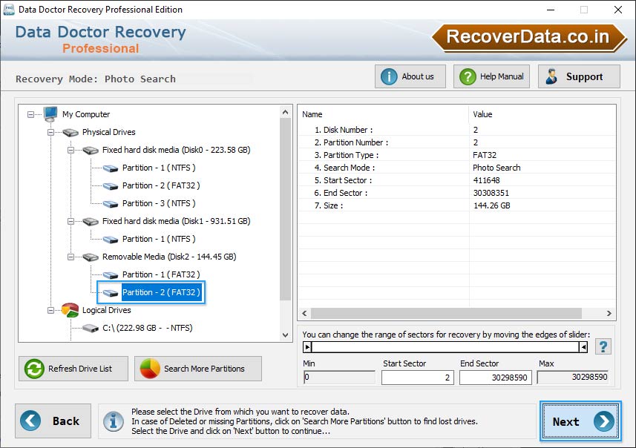Click the Min sector field

339,377
